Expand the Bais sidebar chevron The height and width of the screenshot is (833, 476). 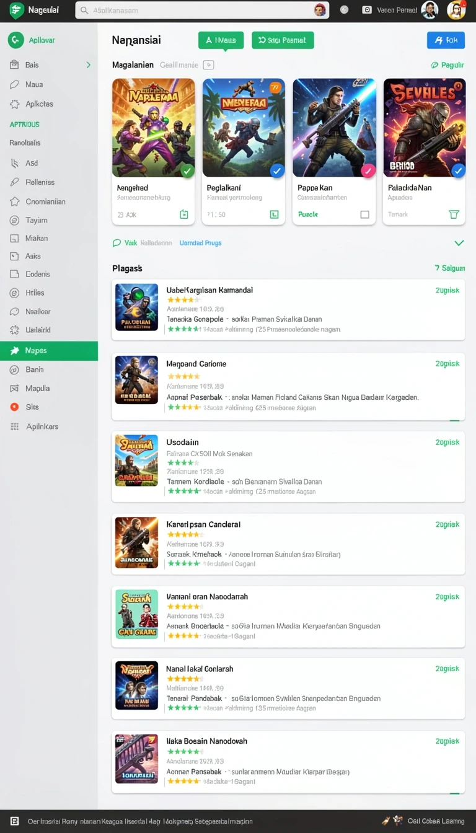pos(88,64)
